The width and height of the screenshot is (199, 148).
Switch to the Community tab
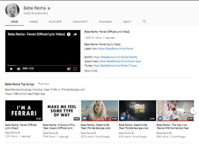coord(80,22)
